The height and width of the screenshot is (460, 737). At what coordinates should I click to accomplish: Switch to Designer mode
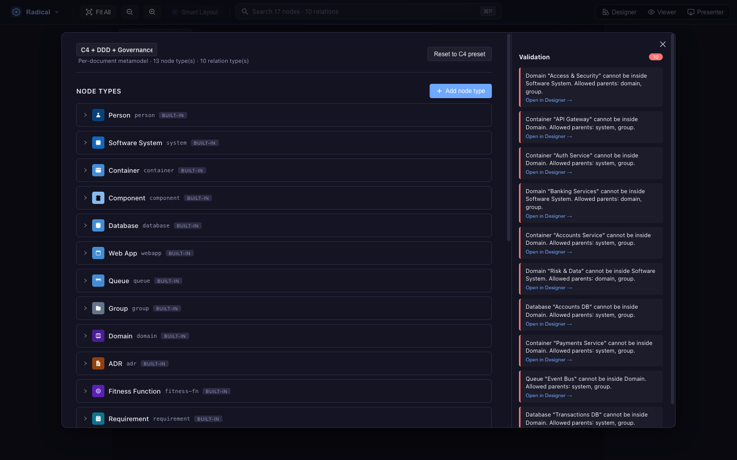619,12
